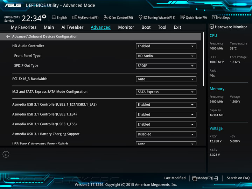The image size is (252, 189).
Task: Click the EZ Tuning Wizard bulb icon
Action: [140, 17]
